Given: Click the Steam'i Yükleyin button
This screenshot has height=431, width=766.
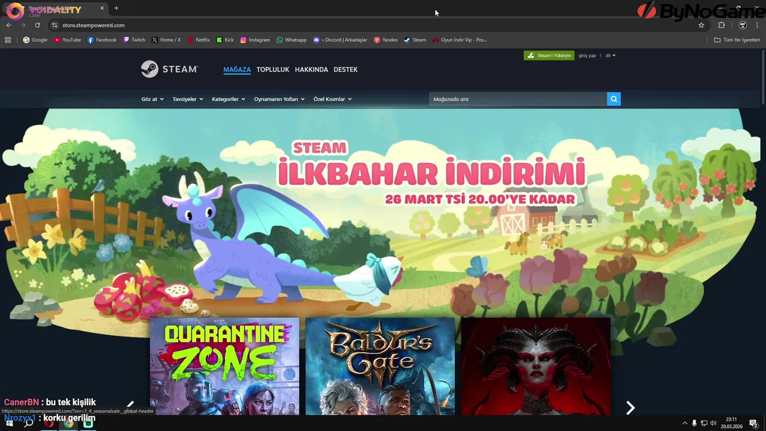Looking at the screenshot, I should (x=549, y=56).
